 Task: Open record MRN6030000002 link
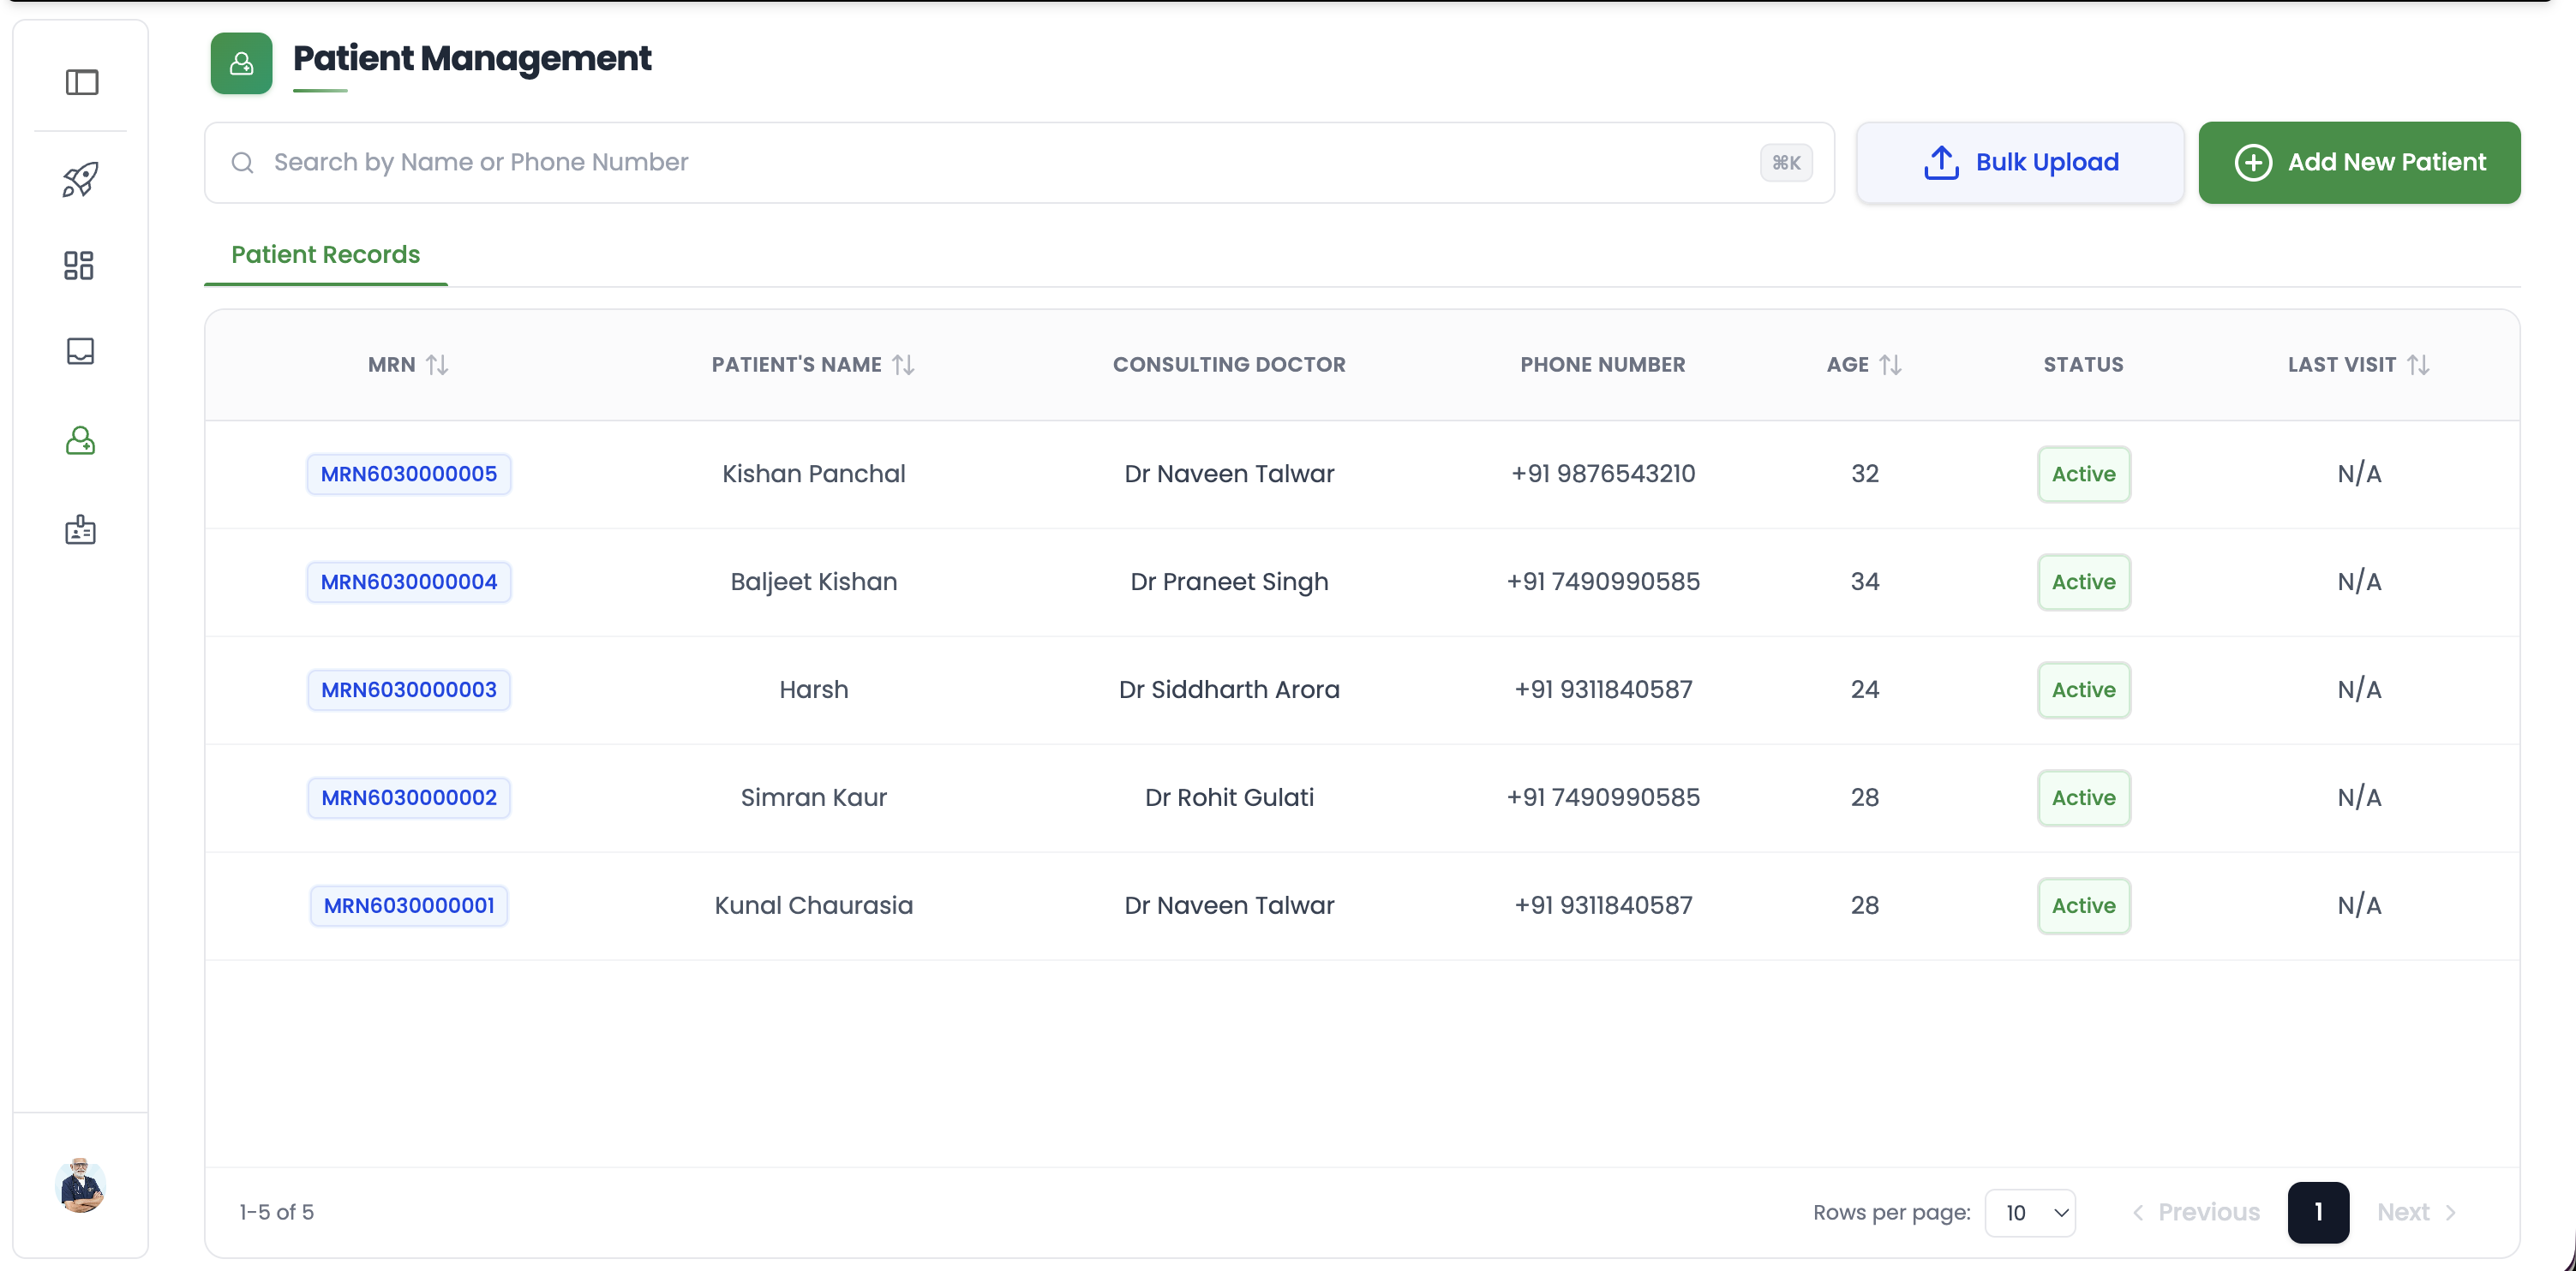408,797
